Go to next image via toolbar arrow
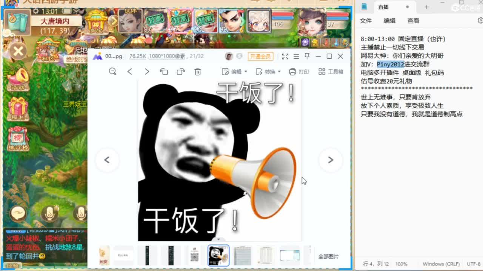The height and width of the screenshot is (271, 483). [x=147, y=72]
